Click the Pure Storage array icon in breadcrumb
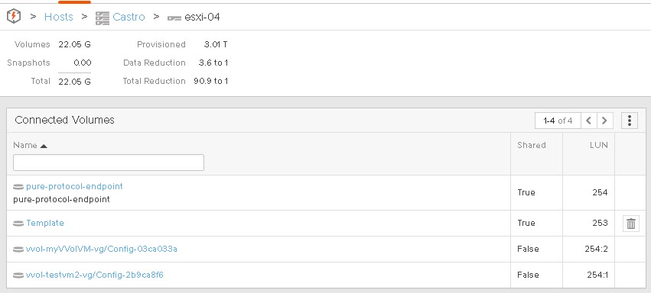Image resolution: width=651 pixels, height=293 pixels. coord(14,17)
